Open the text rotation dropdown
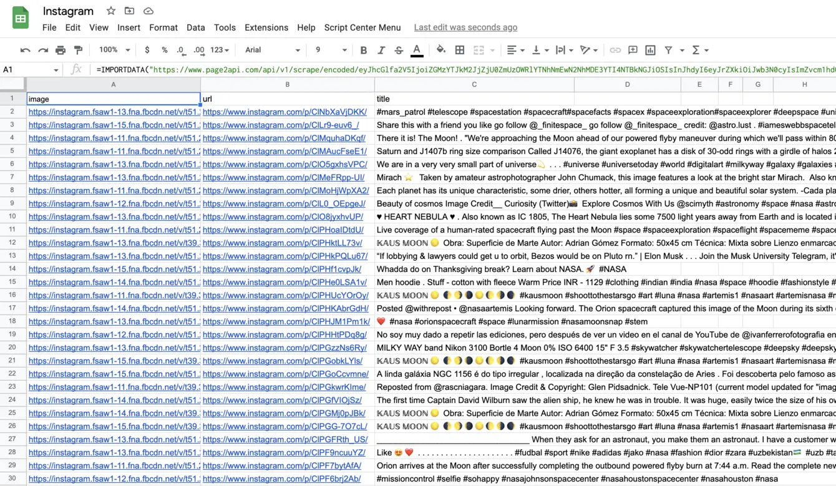The width and height of the screenshot is (836, 486). [588, 50]
